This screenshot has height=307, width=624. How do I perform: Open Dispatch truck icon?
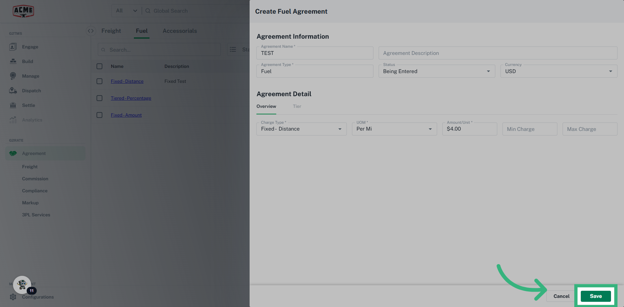[13, 91]
